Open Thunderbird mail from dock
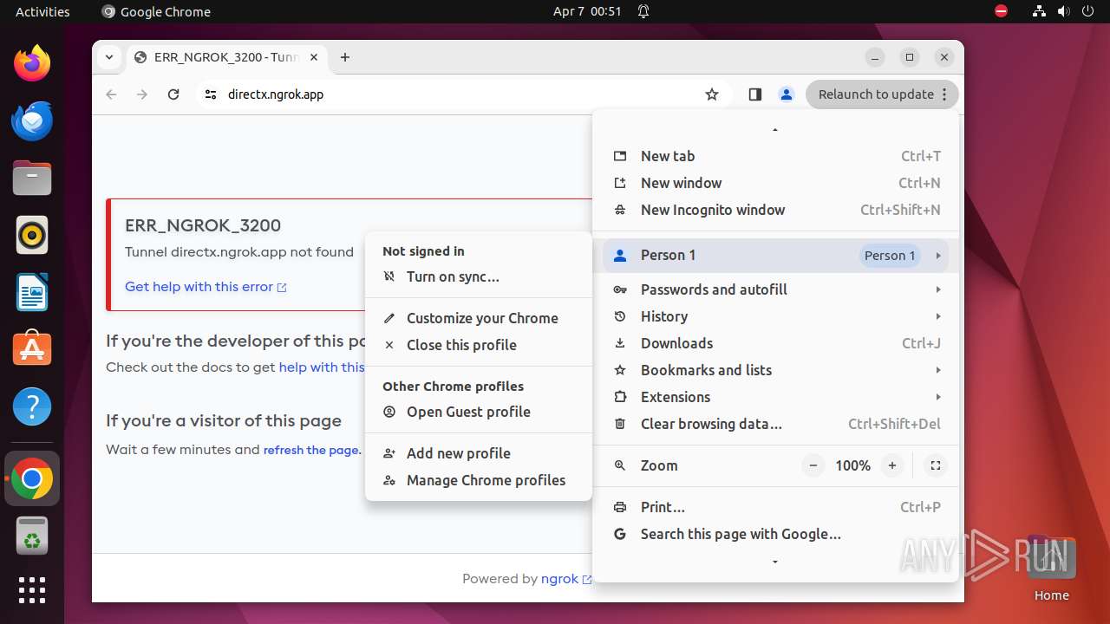 32,121
